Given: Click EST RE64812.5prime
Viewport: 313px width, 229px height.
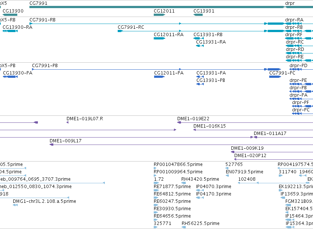Looking at the screenshot, I should [x=156, y=198].
